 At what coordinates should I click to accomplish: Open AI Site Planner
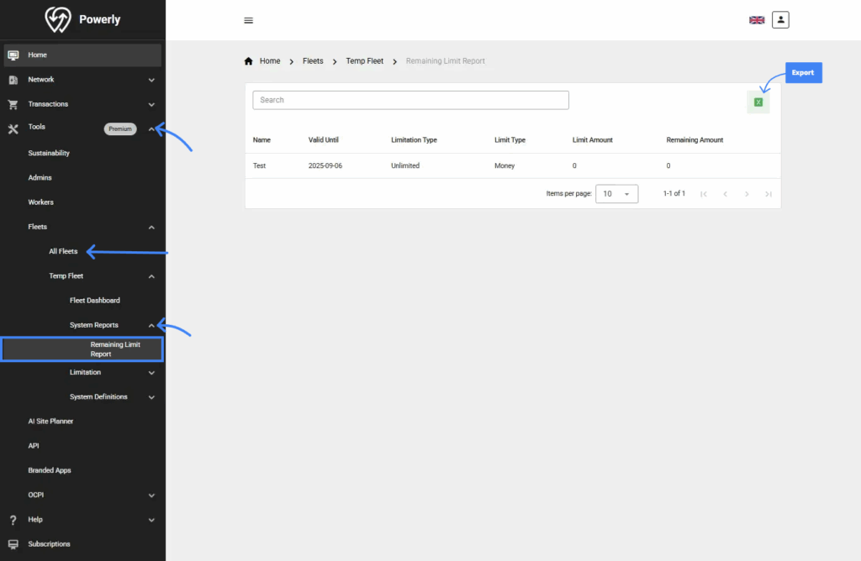click(x=50, y=422)
